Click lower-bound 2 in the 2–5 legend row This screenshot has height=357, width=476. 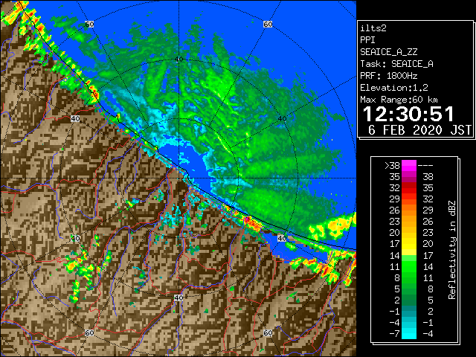(x=397, y=300)
